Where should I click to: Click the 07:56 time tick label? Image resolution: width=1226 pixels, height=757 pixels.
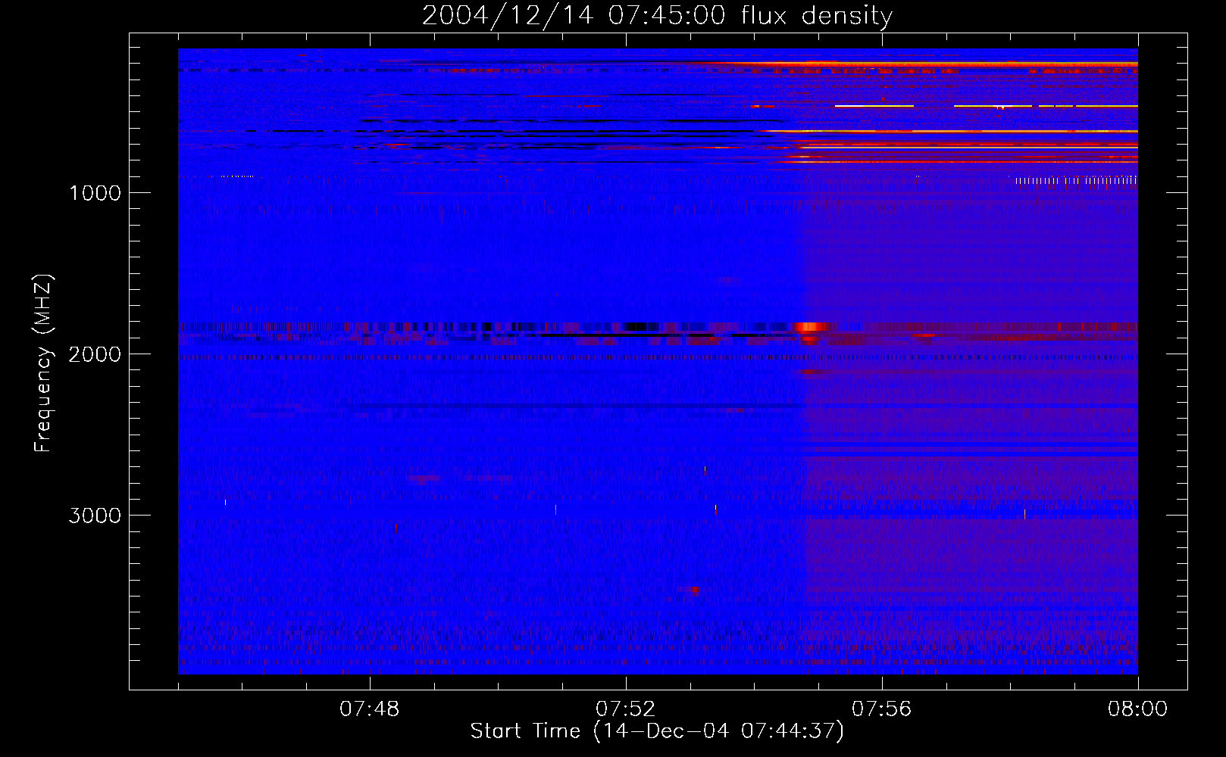[882, 709]
